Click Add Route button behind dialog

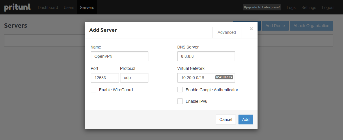click(275, 26)
